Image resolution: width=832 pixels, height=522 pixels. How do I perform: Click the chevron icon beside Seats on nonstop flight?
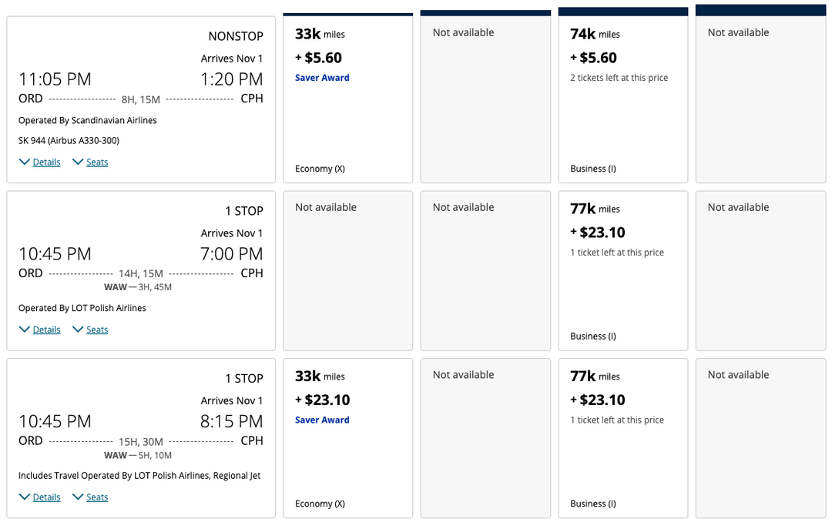(77, 162)
